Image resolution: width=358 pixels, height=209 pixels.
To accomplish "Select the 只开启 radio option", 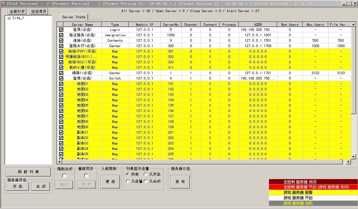I will [x=145, y=174].
